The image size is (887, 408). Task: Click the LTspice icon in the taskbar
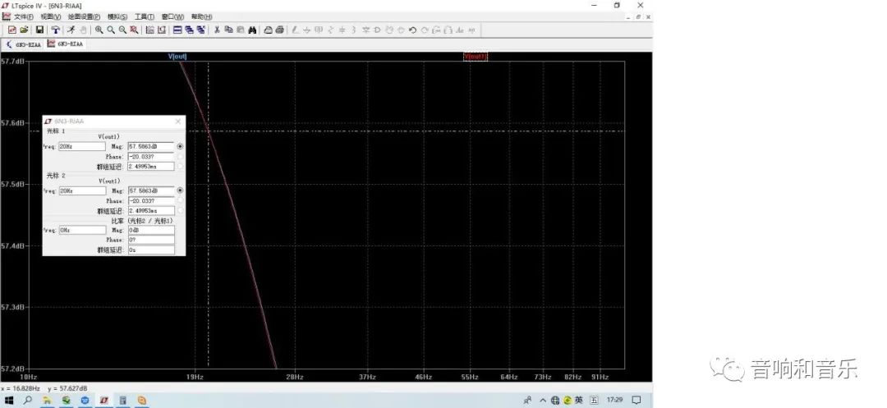point(104,400)
